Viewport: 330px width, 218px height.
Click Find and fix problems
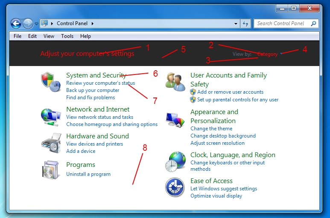coord(91,98)
